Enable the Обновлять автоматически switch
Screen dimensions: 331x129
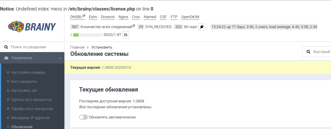click(83, 117)
